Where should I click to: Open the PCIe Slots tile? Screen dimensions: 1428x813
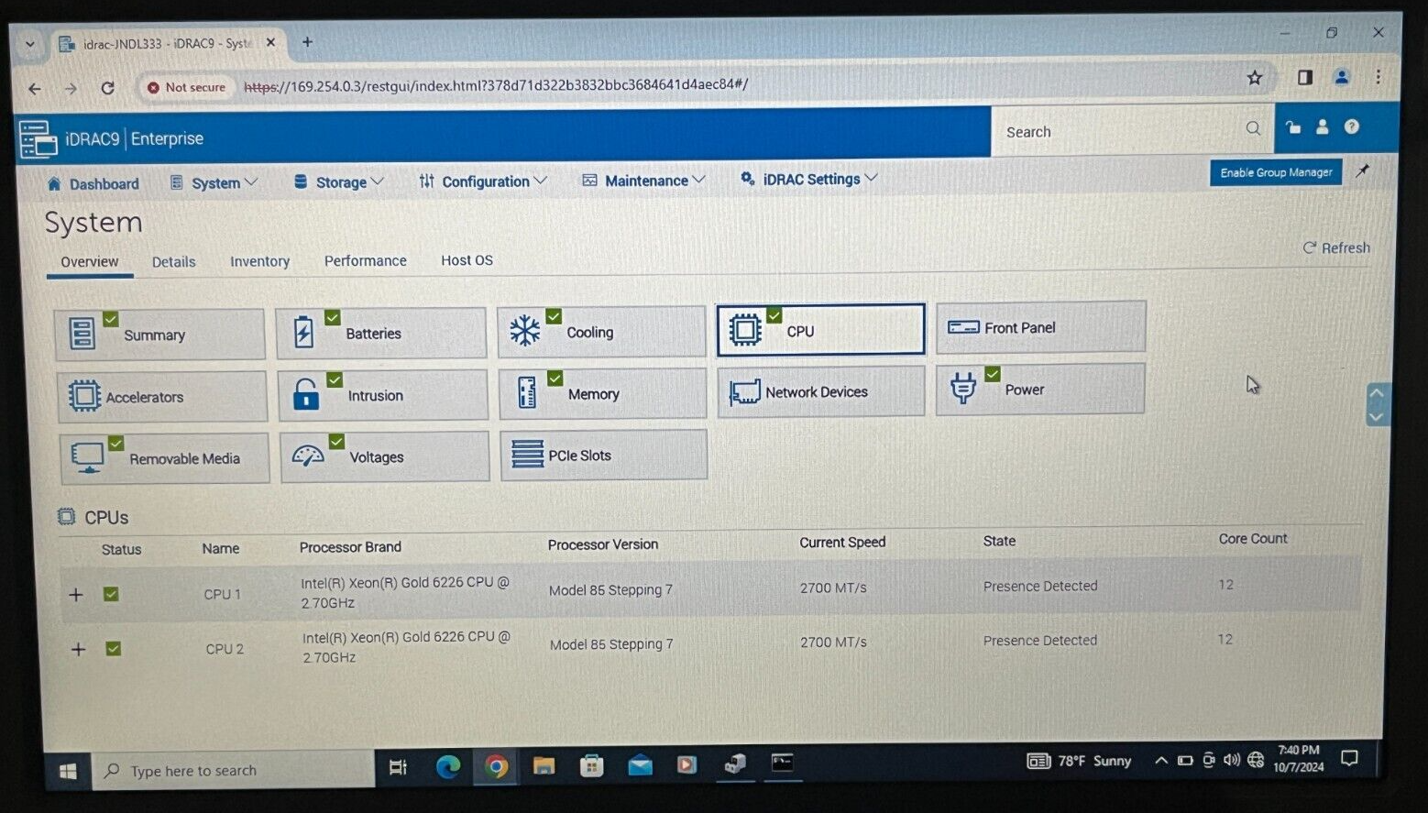tap(604, 455)
